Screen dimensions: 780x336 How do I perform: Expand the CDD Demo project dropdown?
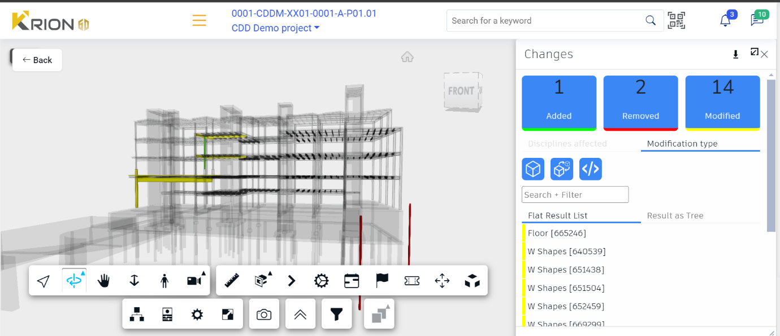[x=276, y=28]
